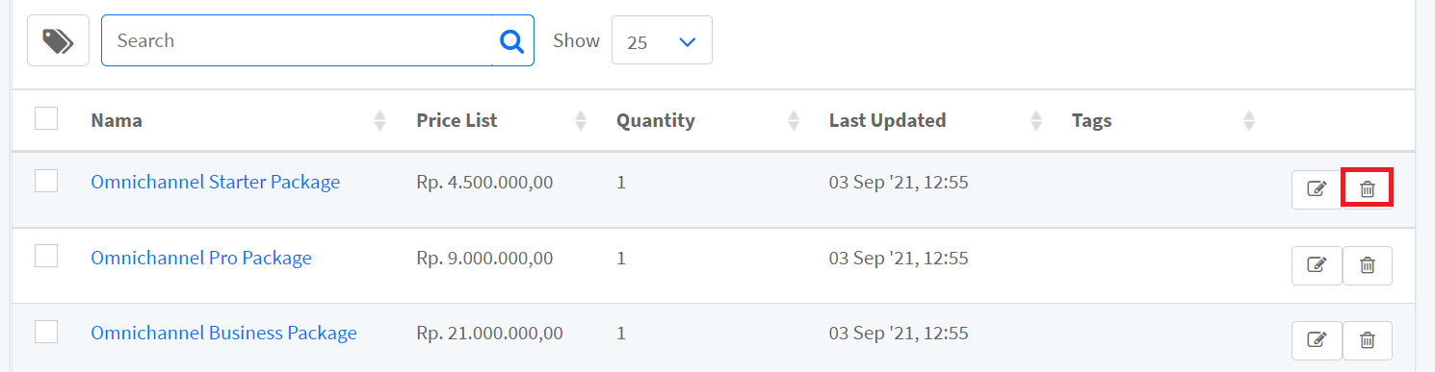Check the Omnichannel Starter Package checkbox

[46, 180]
